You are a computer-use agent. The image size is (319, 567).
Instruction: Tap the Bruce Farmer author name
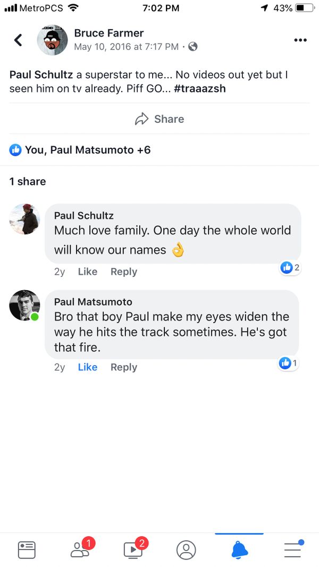109,33
